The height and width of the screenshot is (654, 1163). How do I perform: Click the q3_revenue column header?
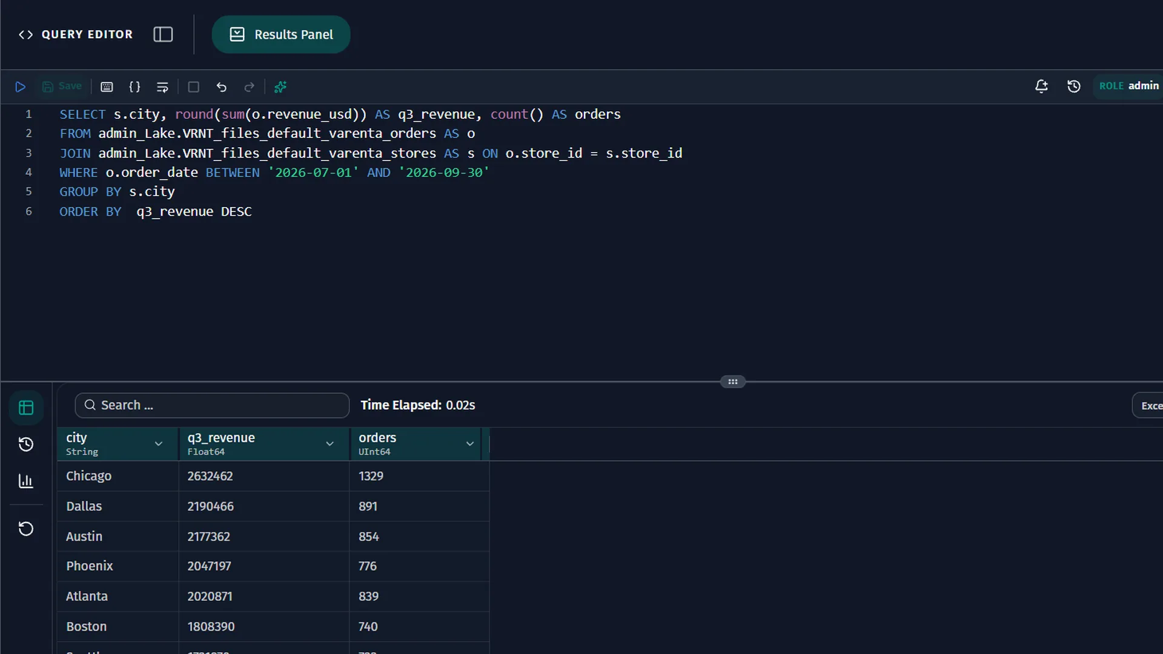pos(264,444)
